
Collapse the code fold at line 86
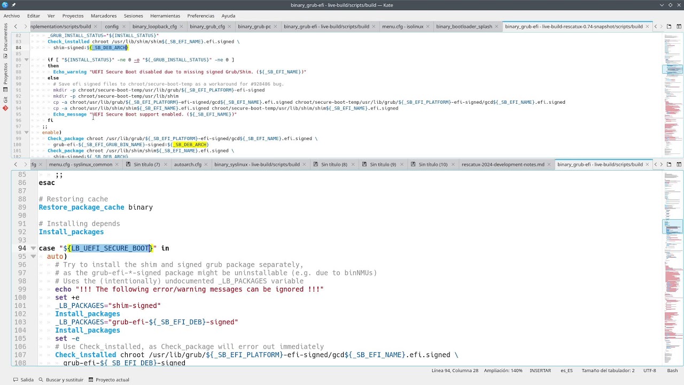[27, 59]
